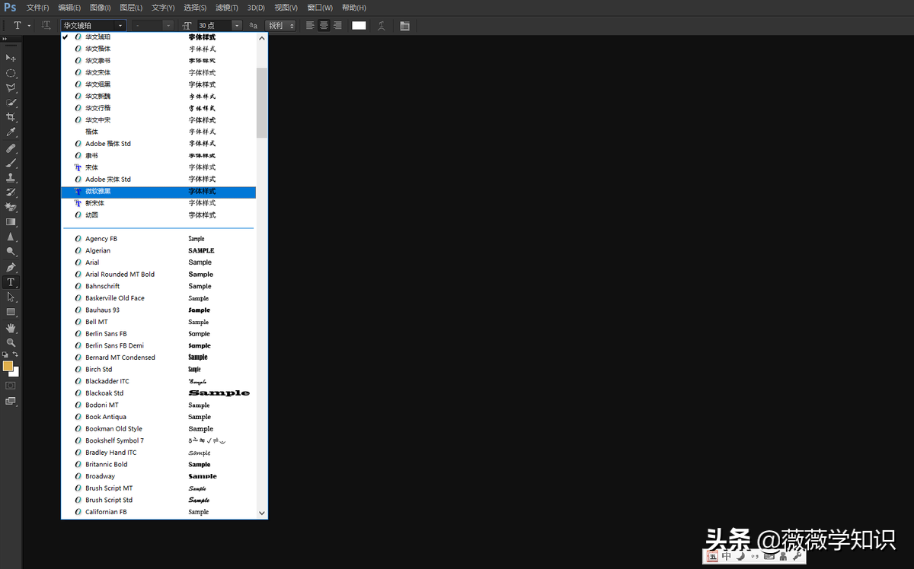Viewport: 914px width, 569px height.
Task: Select the Path Selection tool
Action: [x=11, y=297]
